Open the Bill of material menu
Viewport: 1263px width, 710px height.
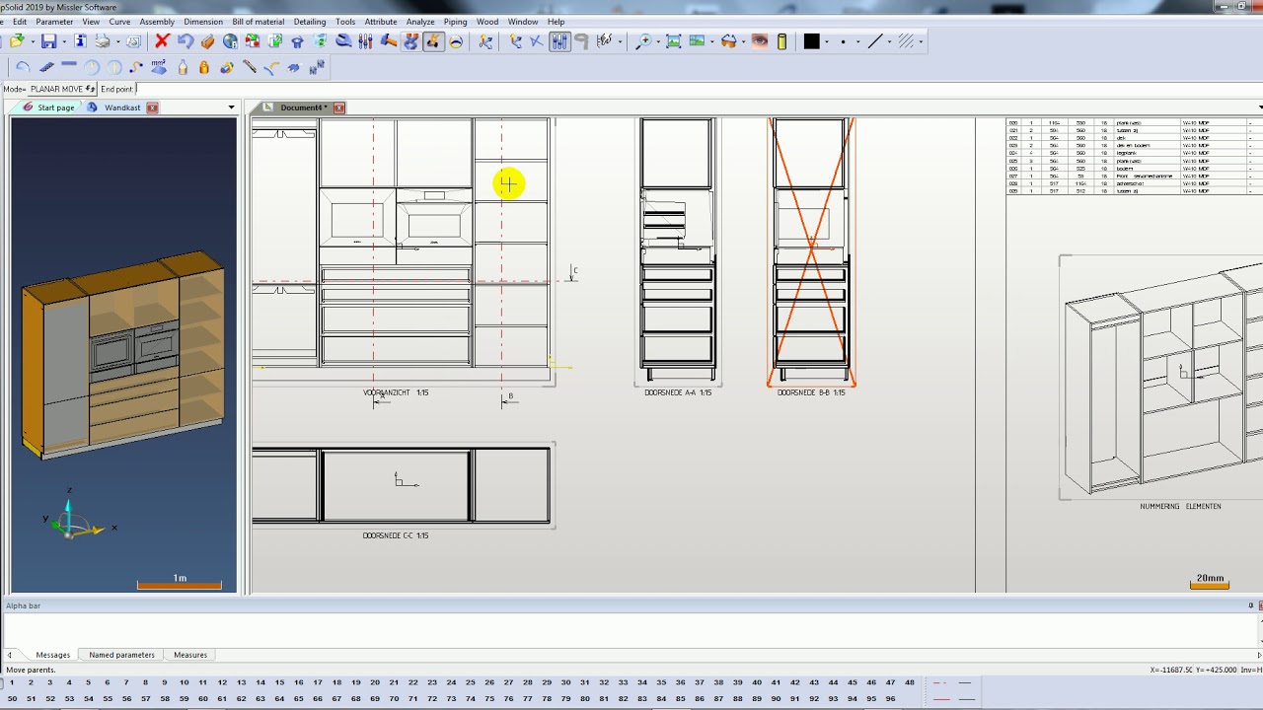(258, 22)
